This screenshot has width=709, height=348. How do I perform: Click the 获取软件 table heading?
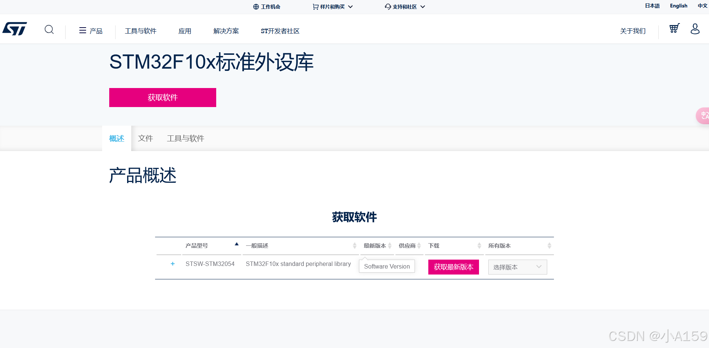(x=354, y=217)
